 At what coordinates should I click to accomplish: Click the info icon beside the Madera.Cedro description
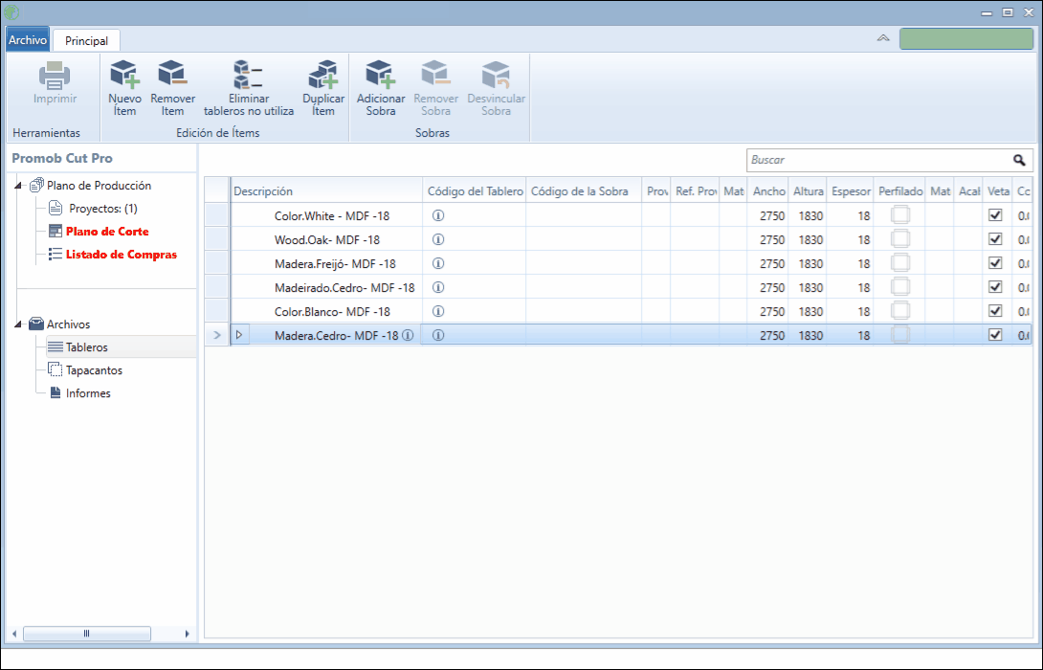point(408,335)
